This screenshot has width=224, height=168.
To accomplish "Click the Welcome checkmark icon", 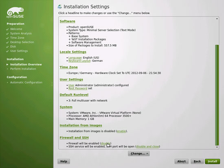I will 7,29.
